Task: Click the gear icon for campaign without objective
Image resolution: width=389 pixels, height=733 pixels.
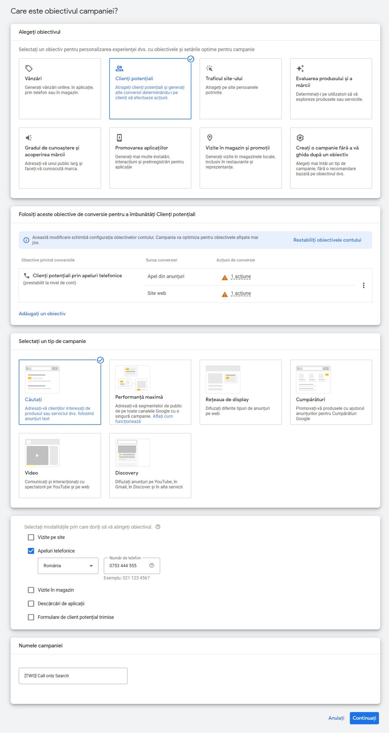Action: [x=300, y=138]
